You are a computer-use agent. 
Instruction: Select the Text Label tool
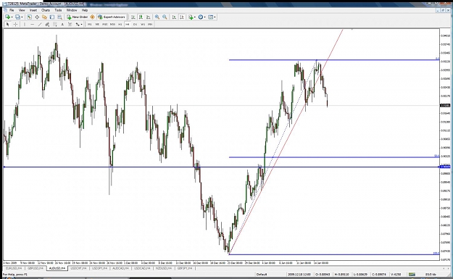point(70,25)
